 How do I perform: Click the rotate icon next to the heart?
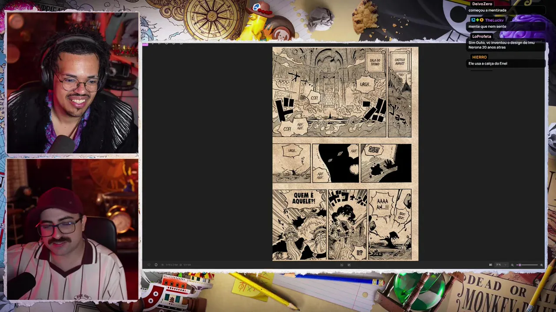pos(156,265)
